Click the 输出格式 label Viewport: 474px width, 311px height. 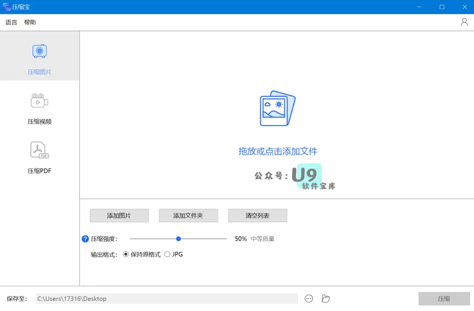click(x=104, y=255)
